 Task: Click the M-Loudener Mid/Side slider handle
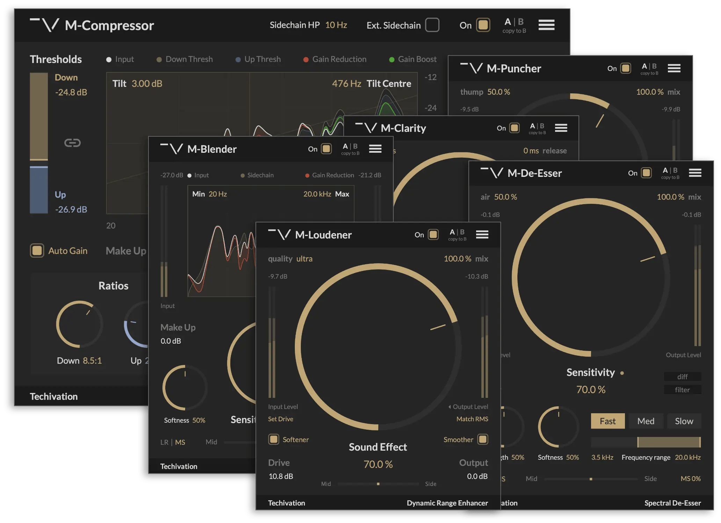(378, 484)
